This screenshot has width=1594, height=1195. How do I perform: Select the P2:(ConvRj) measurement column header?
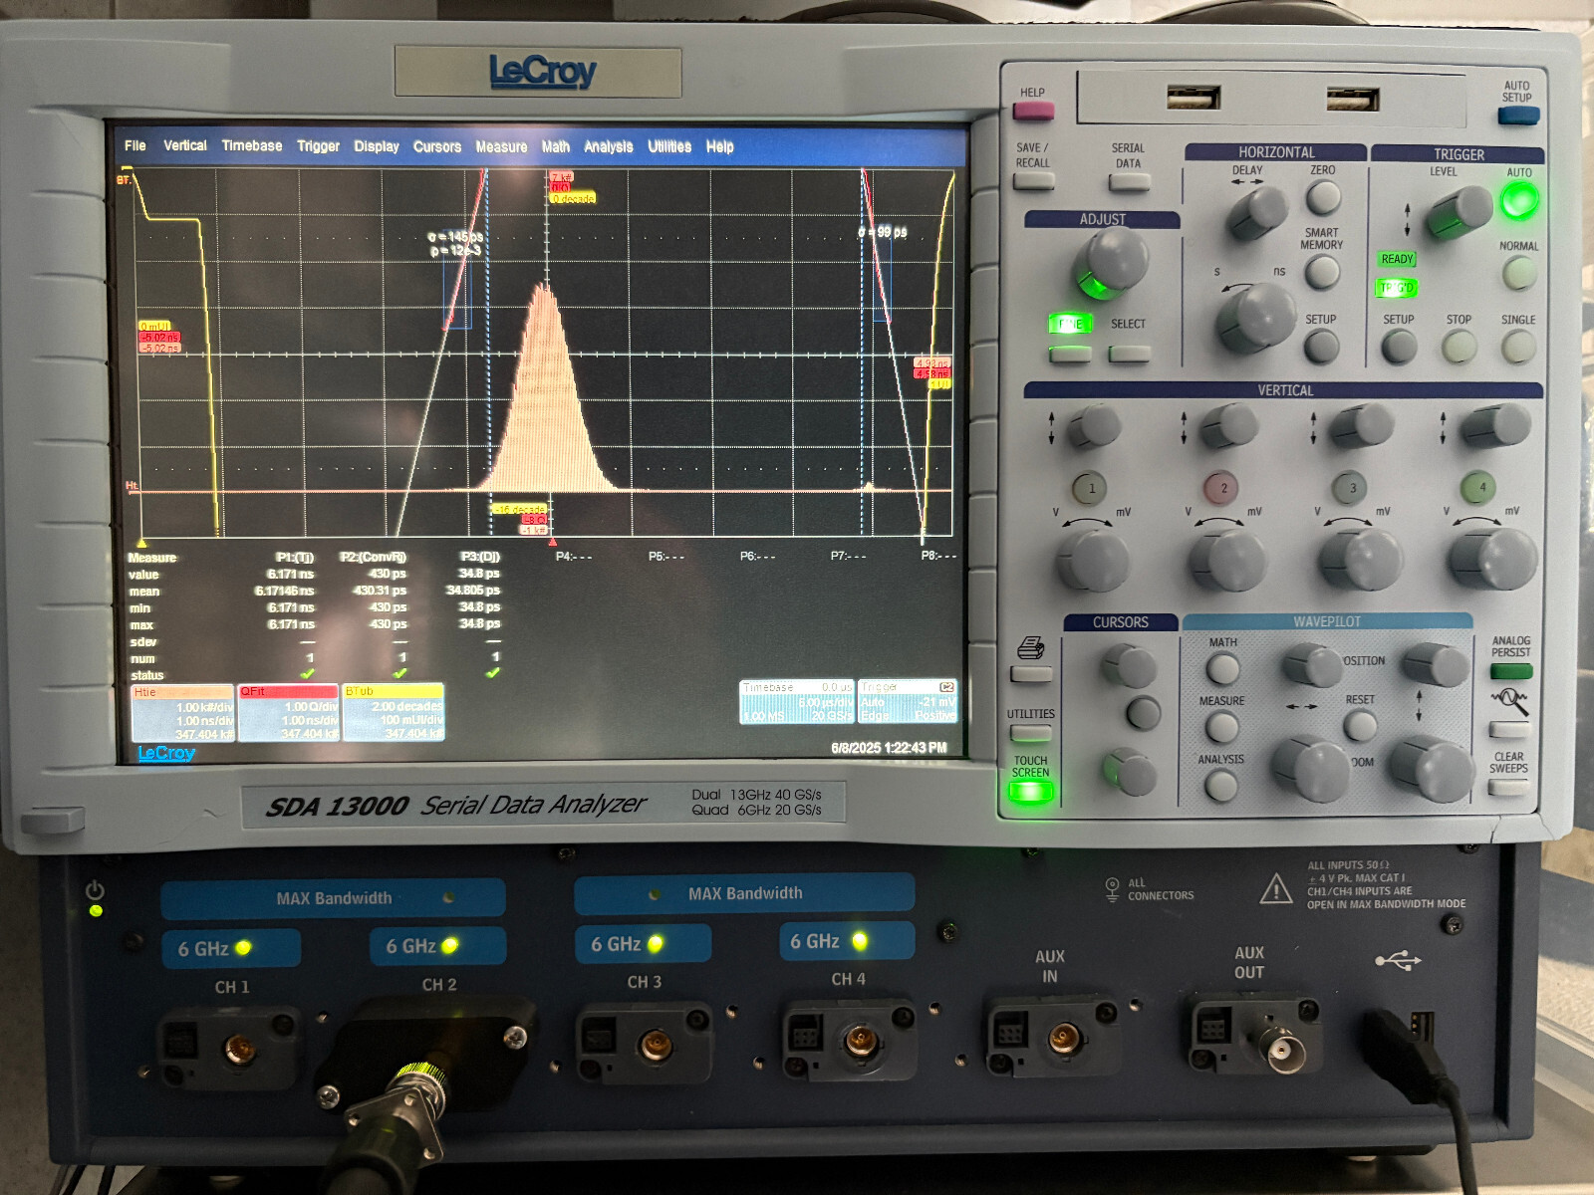(x=374, y=558)
